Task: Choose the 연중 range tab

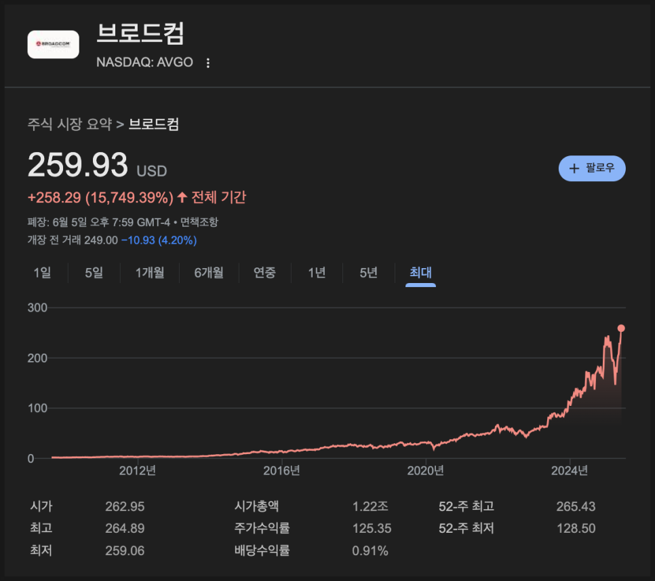Action: pyautogui.click(x=264, y=273)
